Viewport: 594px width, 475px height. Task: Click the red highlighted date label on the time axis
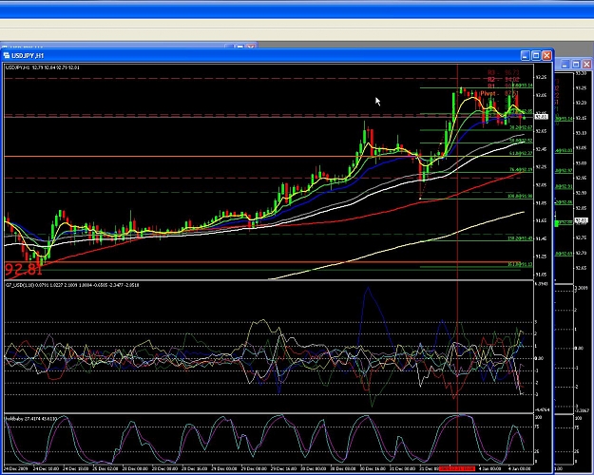click(456, 468)
